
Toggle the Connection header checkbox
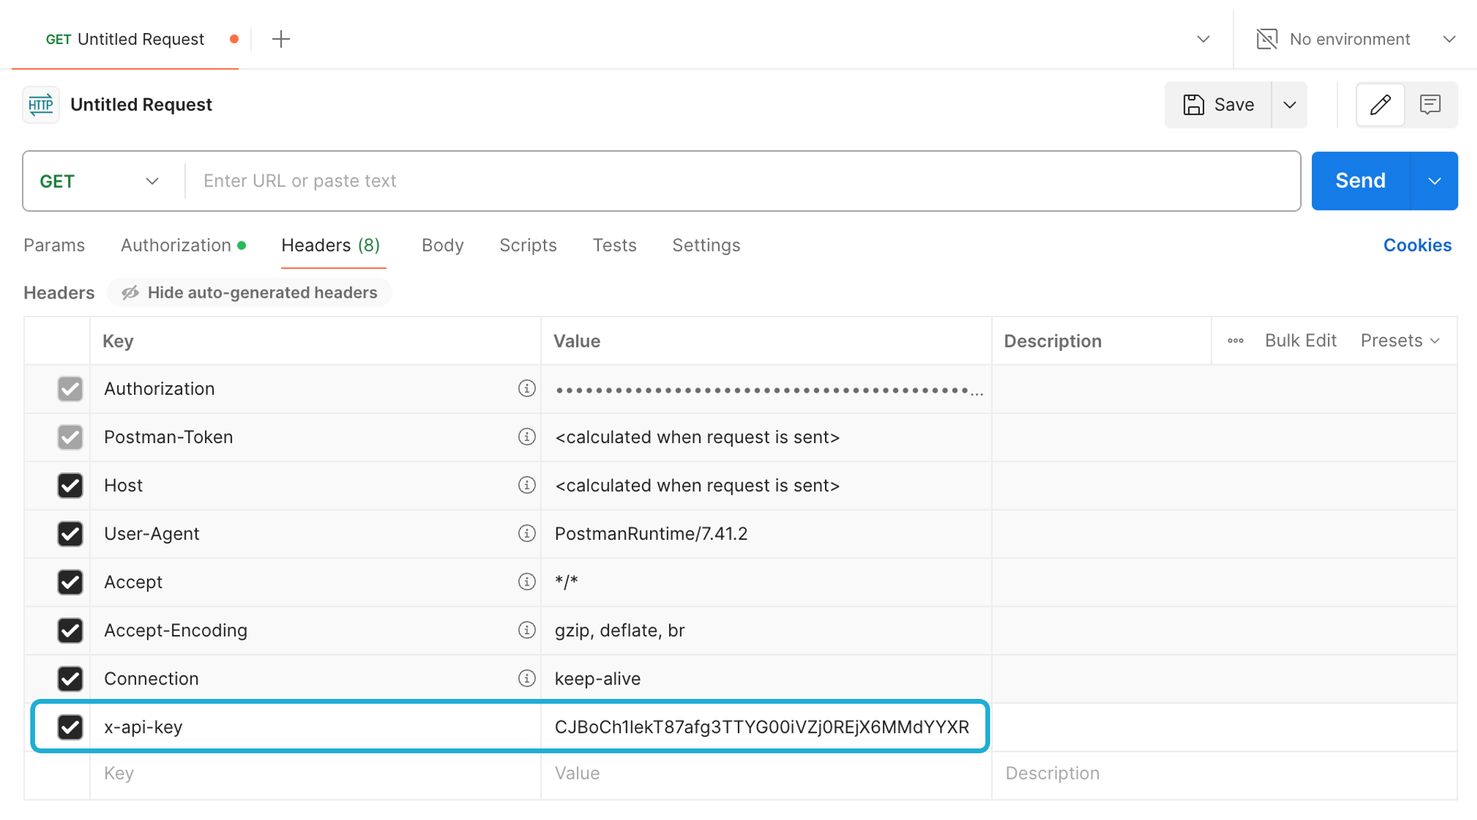pos(70,679)
